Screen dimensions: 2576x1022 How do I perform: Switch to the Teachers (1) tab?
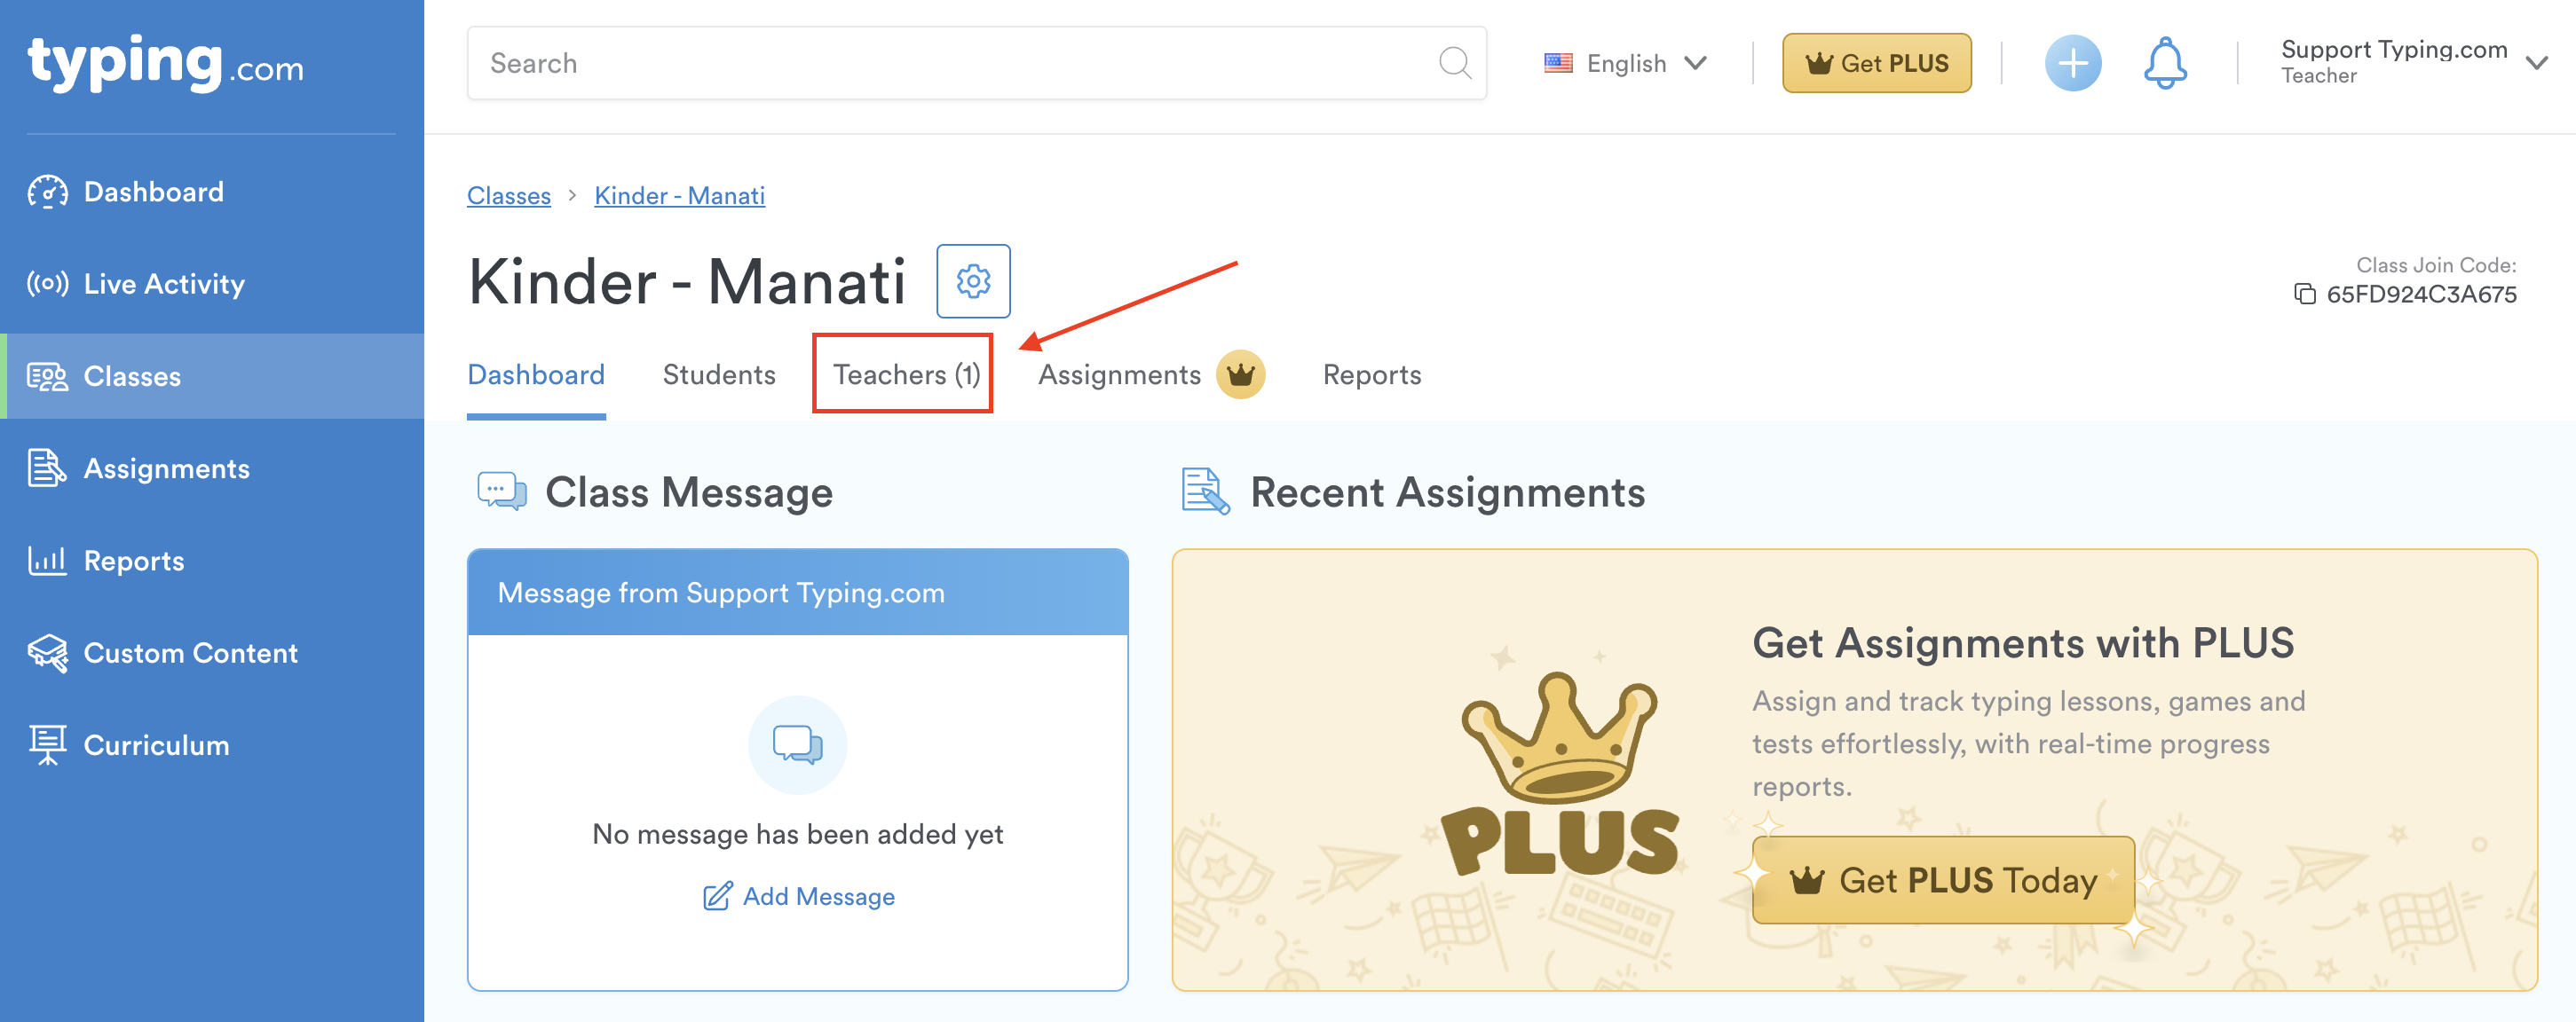click(905, 374)
